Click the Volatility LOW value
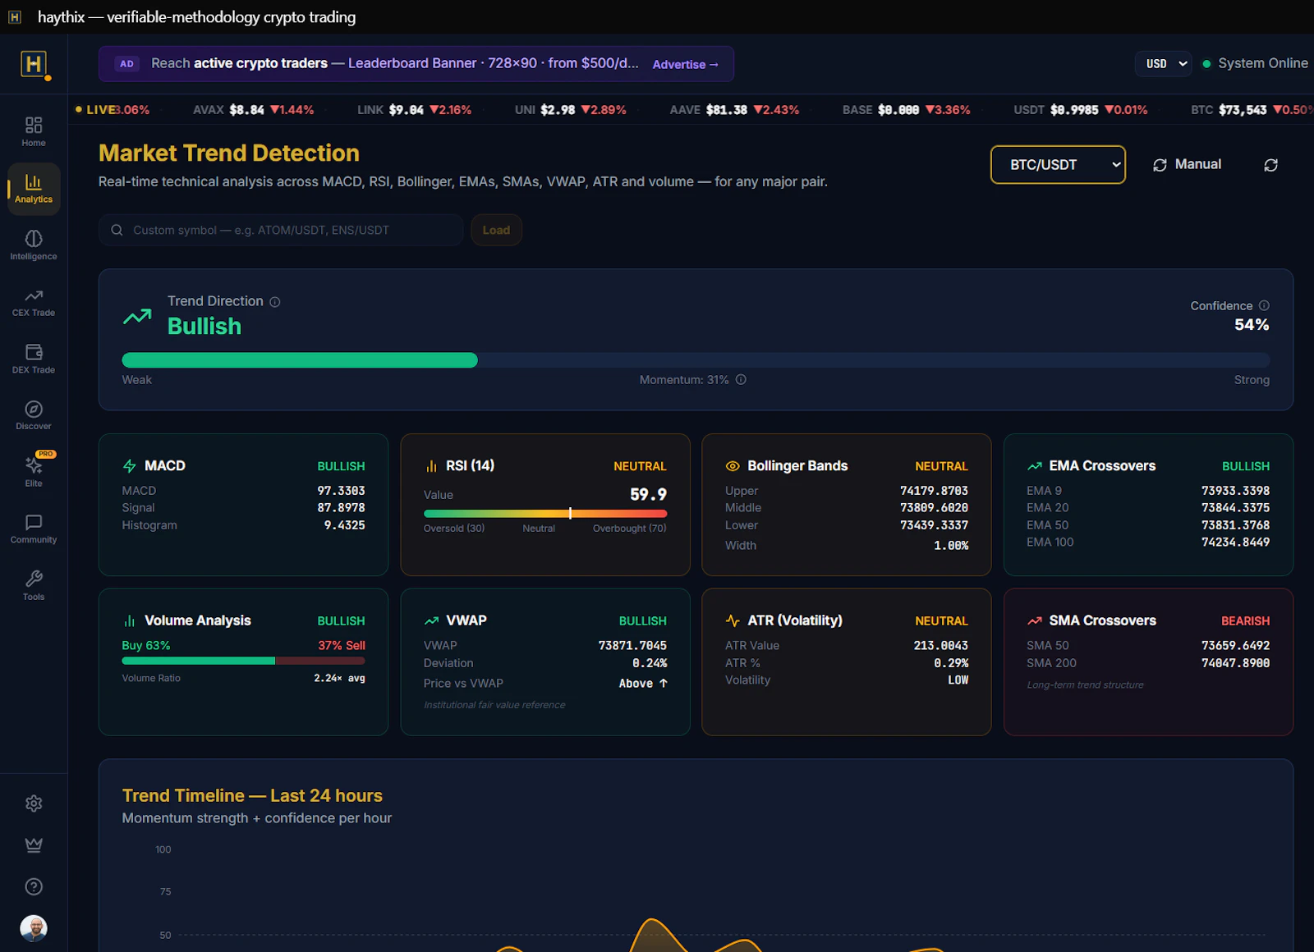Image resolution: width=1314 pixels, height=952 pixels. tap(958, 680)
